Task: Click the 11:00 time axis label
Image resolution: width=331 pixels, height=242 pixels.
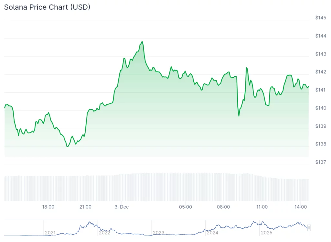Action: [262, 207]
